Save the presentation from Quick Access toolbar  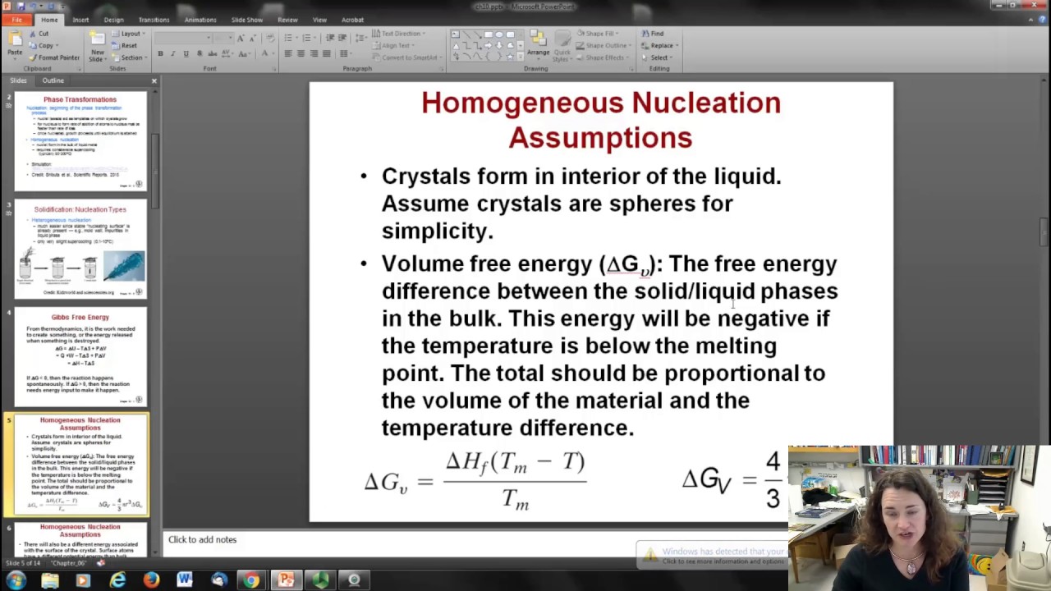pos(21,7)
